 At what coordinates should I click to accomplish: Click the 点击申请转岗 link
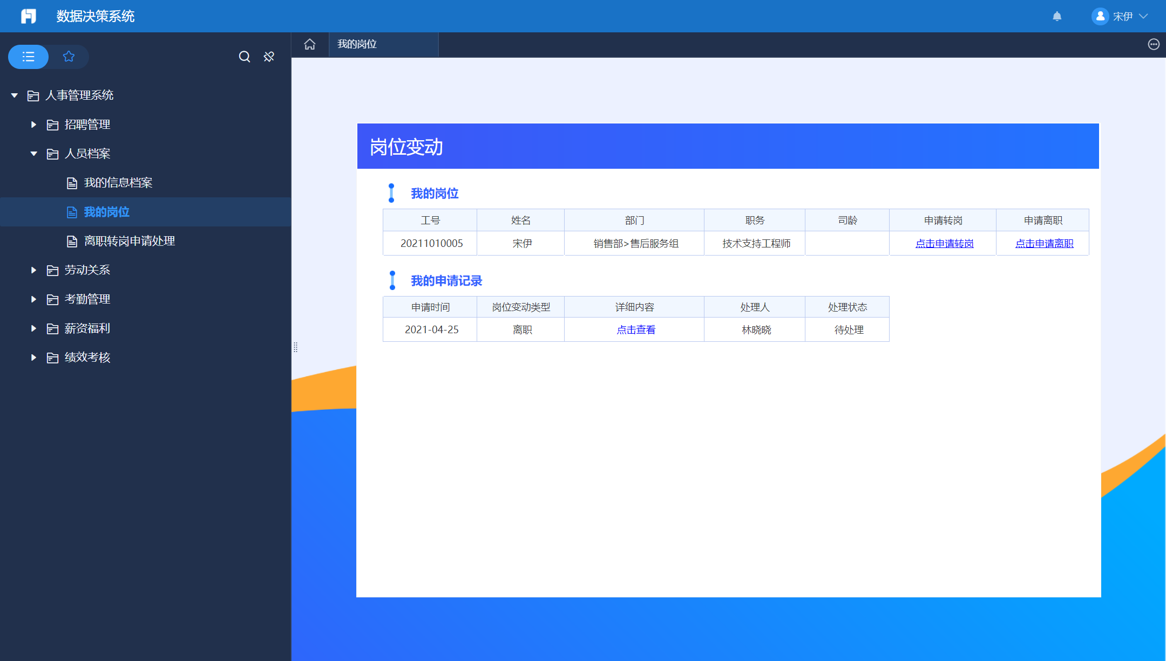[x=944, y=244]
